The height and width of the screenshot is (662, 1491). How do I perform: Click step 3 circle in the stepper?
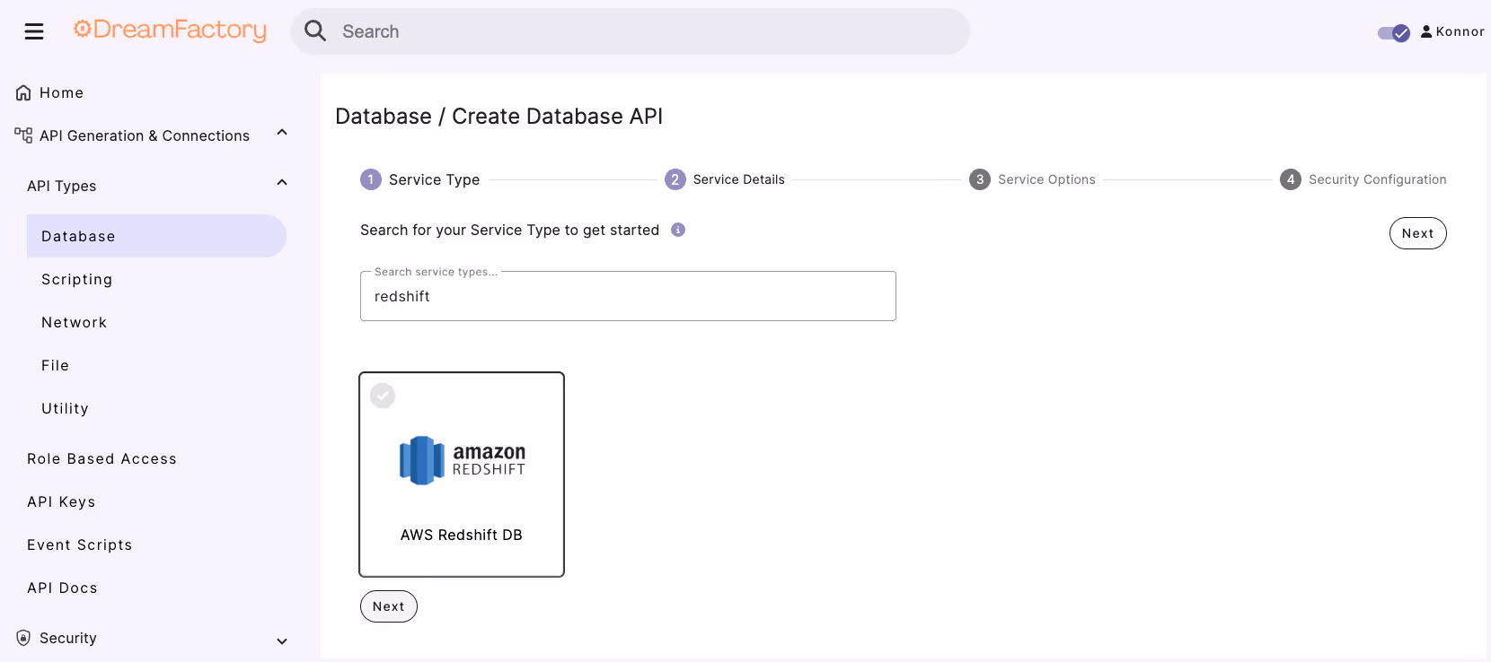(x=980, y=179)
